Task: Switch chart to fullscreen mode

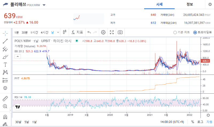Action: pyautogui.click(x=112, y=32)
